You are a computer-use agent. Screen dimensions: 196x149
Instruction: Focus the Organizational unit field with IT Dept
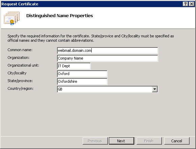(74, 66)
